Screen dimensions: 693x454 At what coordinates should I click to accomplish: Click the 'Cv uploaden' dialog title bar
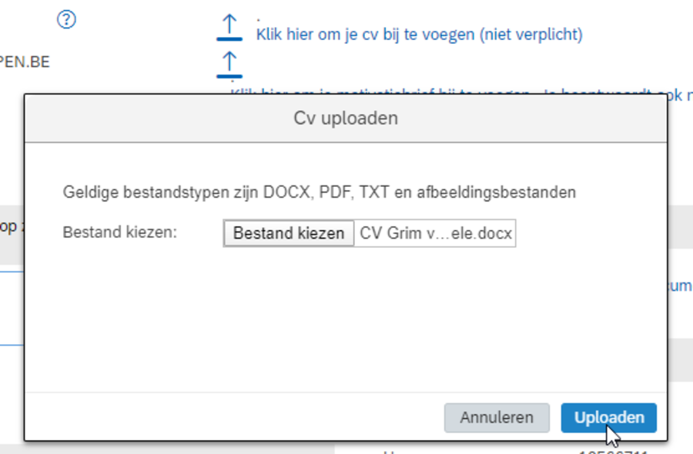[346, 119]
